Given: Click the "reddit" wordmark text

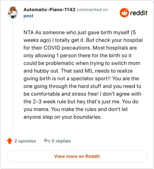Looking at the screenshot, I should pos(139,13).
